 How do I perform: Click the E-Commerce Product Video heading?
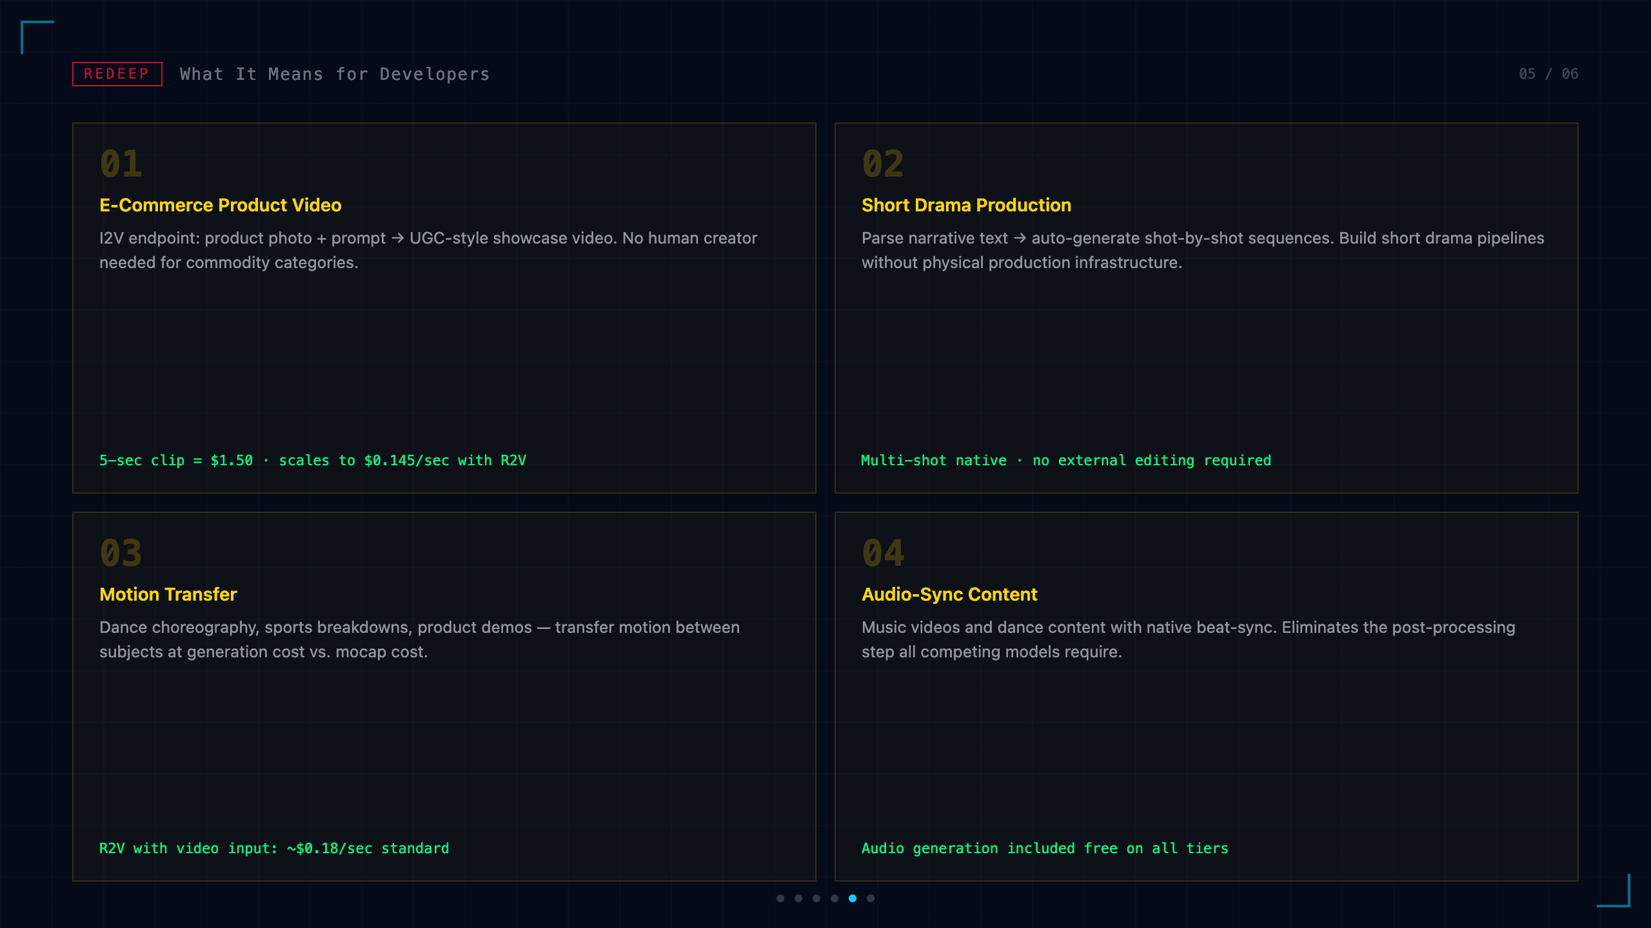(x=221, y=205)
